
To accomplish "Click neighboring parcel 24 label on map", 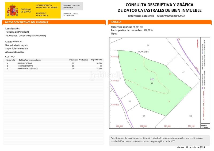I will [190, 116].
